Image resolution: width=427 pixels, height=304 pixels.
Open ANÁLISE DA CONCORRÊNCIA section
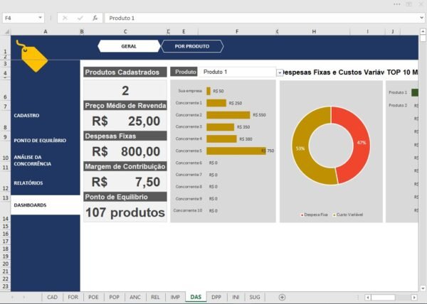[x=33, y=161]
